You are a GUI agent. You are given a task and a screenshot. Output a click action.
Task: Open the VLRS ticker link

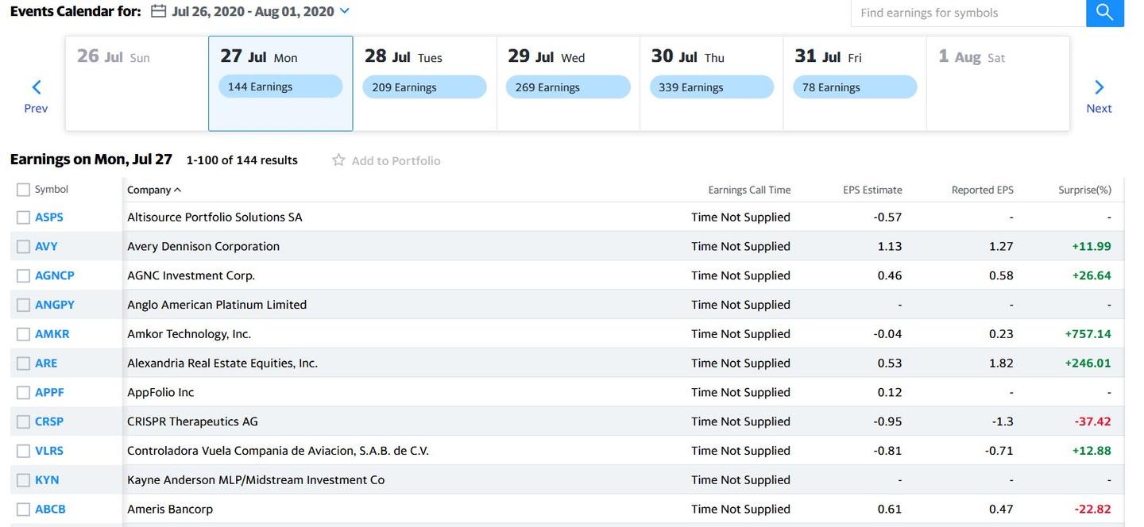pyautogui.click(x=49, y=451)
